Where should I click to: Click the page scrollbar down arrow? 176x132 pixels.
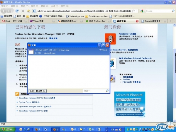pos(175,121)
